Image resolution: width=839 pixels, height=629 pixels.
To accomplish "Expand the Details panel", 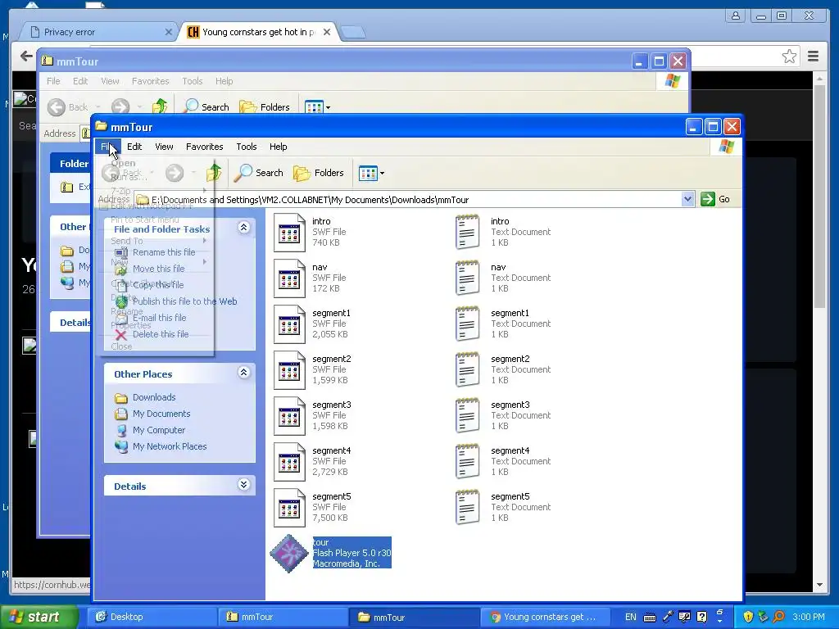I will (x=243, y=485).
